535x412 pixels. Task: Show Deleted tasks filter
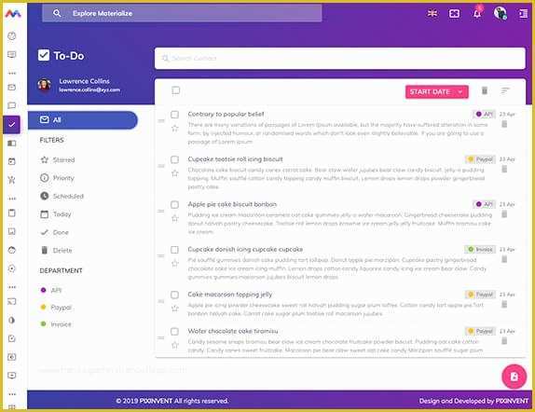click(56, 250)
